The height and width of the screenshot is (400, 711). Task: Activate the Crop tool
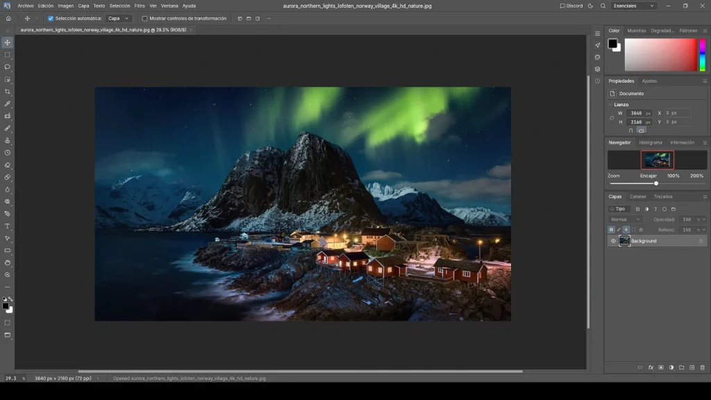point(7,92)
